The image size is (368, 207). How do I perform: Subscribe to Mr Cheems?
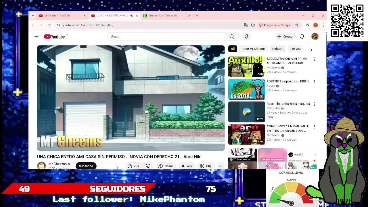pyautogui.click(x=86, y=166)
